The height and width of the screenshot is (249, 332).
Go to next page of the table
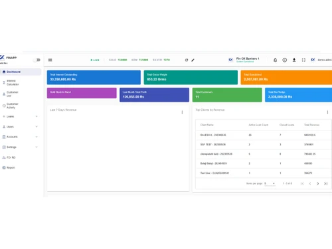[318, 183]
